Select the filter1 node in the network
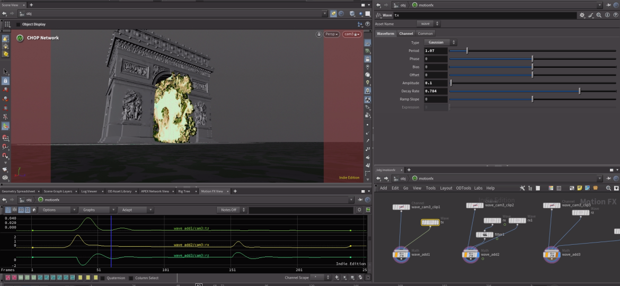 [484, 235]
